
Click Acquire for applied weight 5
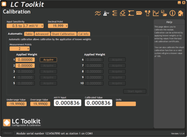point(48,83)
